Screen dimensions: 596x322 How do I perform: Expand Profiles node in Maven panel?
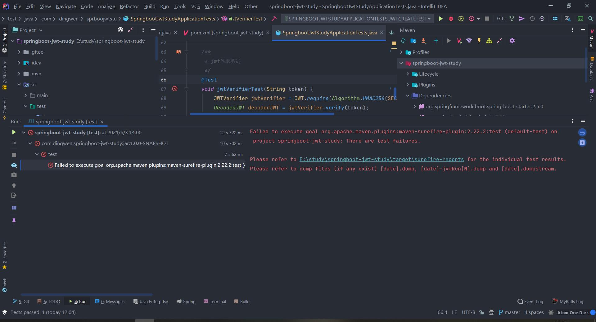tap(401, 52)
